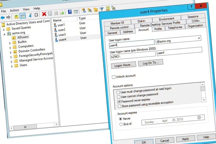Screen dimensions: 216x144
Task: Click the Back arrow in toolbar
Action: coord(3,18)
